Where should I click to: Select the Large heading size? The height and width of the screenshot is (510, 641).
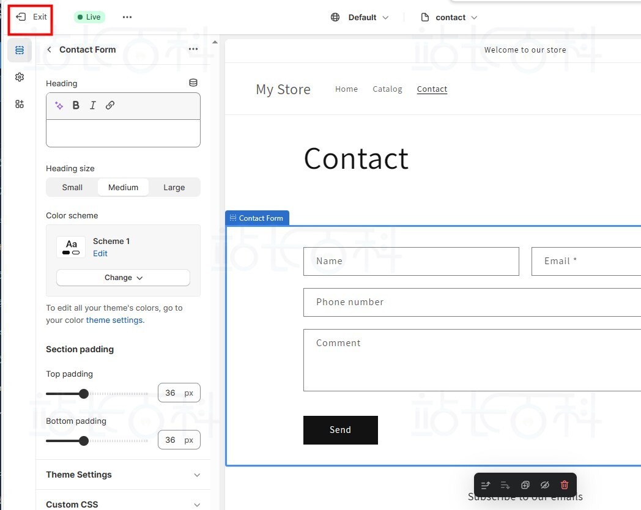tap(174, 187)
